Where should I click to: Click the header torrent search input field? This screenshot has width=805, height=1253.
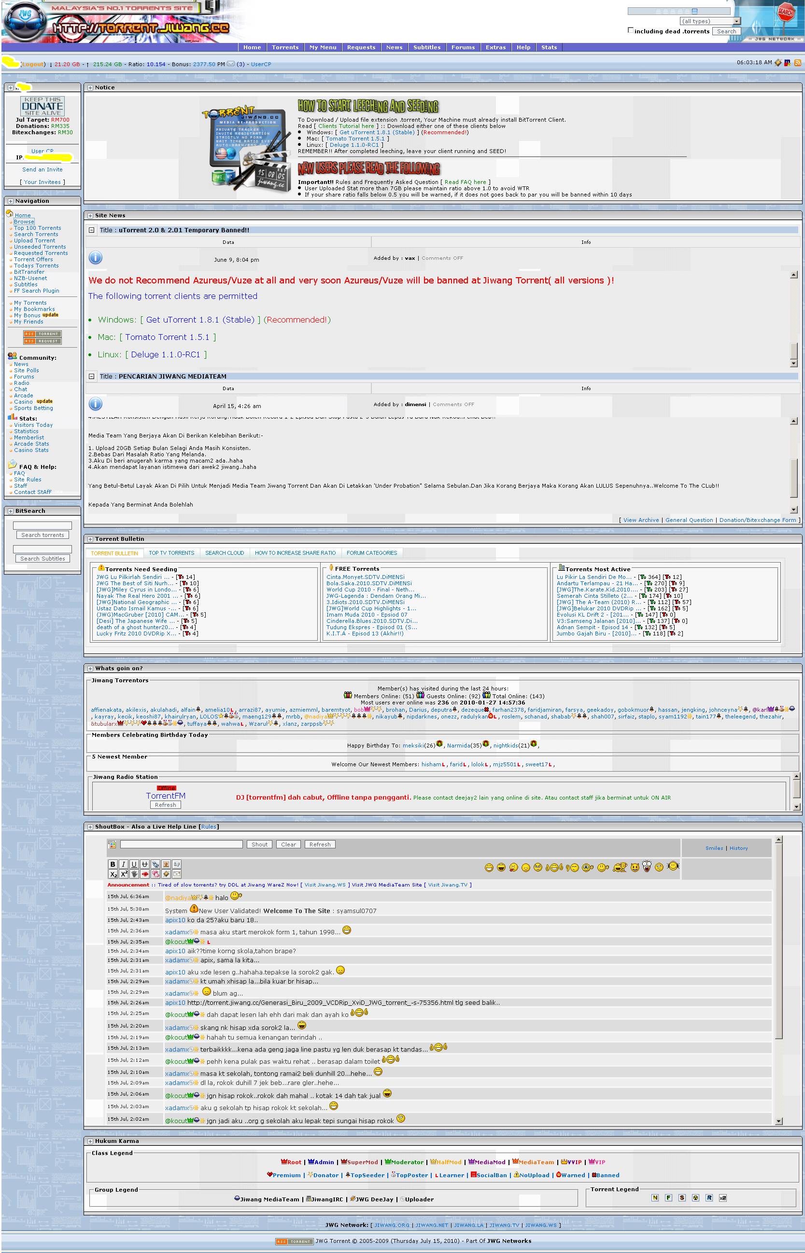pos(678,11)
